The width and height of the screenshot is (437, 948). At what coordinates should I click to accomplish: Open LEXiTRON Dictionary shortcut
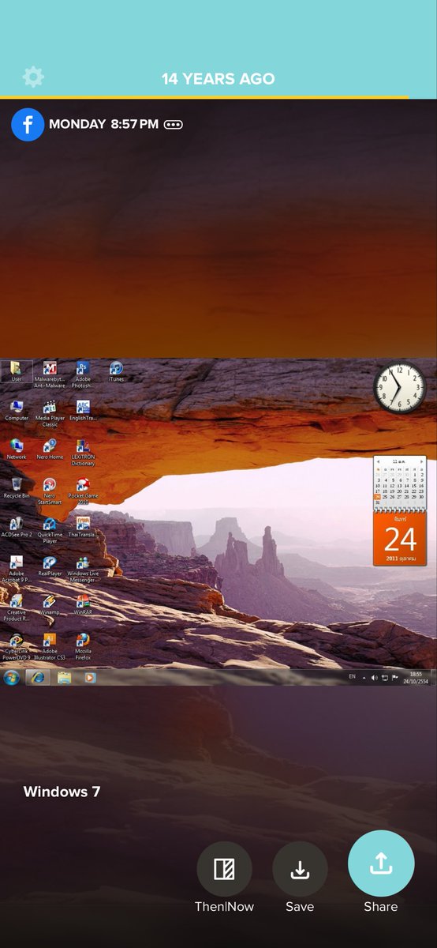point(83,453)
